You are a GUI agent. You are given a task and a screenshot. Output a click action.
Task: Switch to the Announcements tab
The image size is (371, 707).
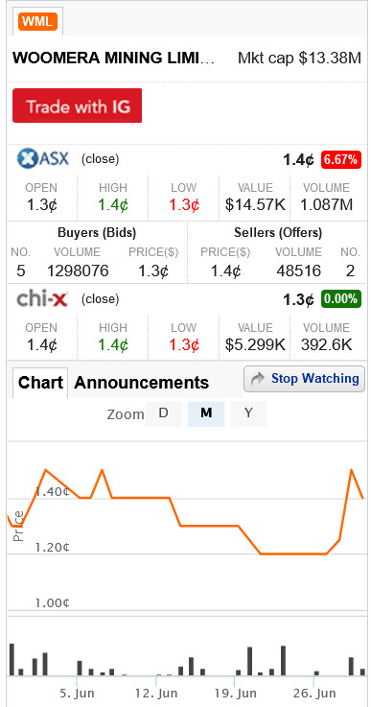[x=141, y=383]
